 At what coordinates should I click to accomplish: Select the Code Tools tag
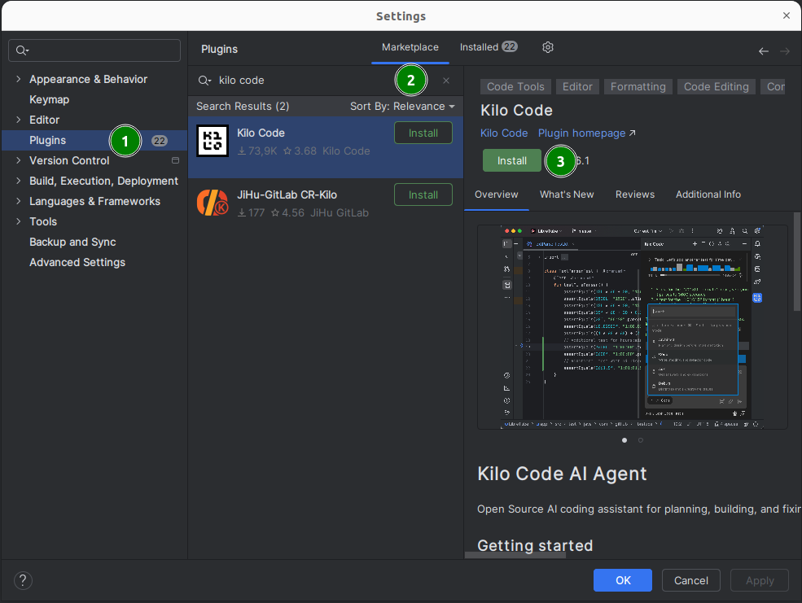point(515,86)
